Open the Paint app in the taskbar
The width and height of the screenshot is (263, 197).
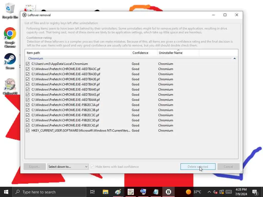118,192
